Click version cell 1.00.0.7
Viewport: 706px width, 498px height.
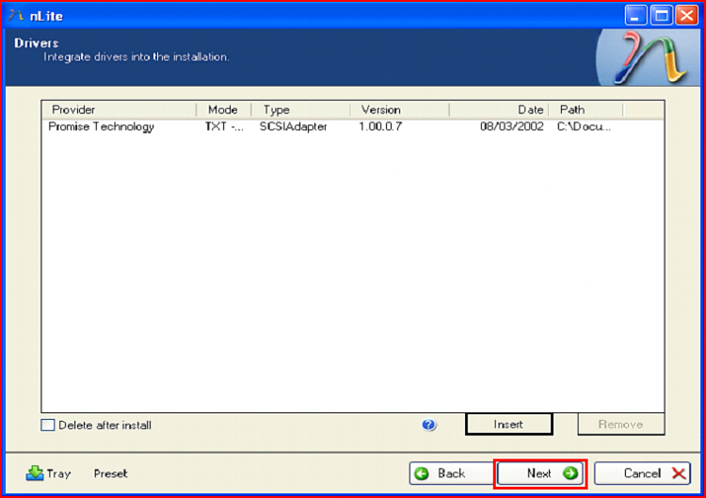coord(380,127)
